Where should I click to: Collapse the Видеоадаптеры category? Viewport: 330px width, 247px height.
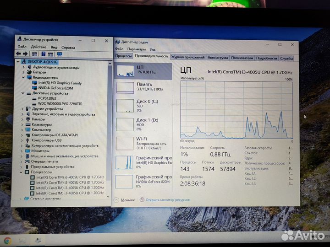click(23, 77)
